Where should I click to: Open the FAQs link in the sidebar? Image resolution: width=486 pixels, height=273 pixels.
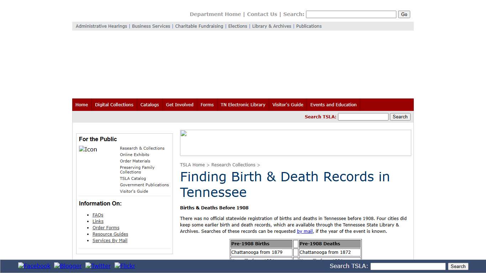pos(98,215)
